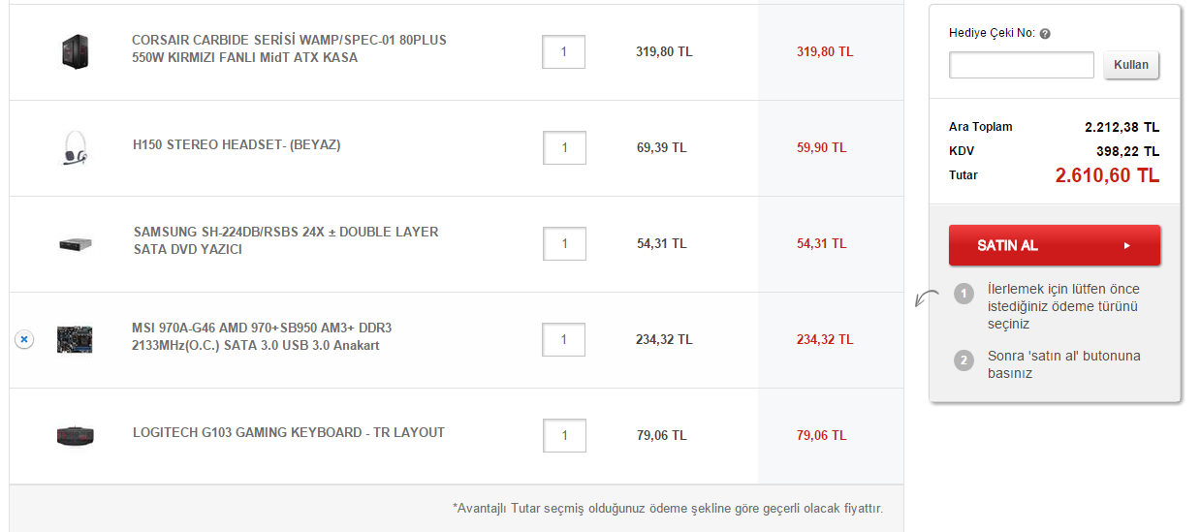Click the H150 headset product image
Screen dimensions: 1201x532
75,147
